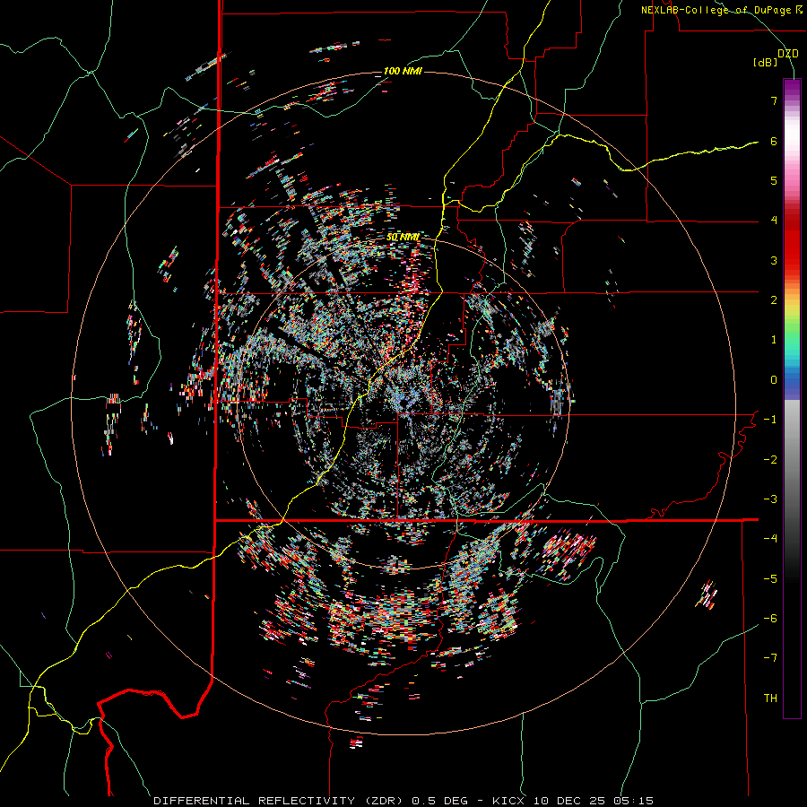Click the 4 value on the color scale
807x807 pixels.
774,221
